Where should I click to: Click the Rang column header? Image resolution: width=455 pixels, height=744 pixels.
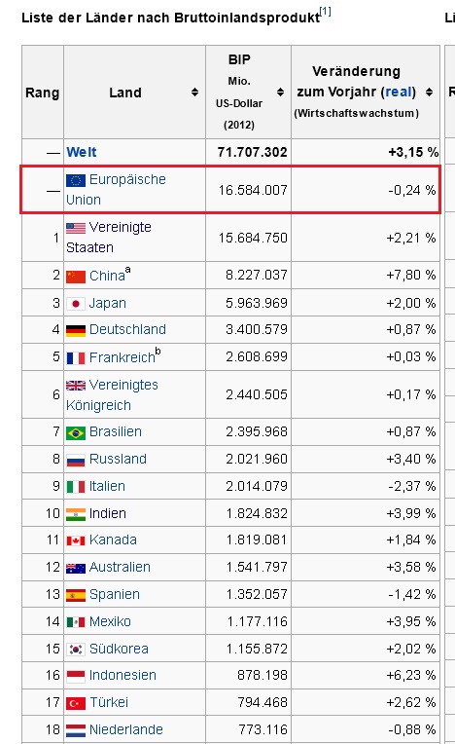tap(43, 93)
